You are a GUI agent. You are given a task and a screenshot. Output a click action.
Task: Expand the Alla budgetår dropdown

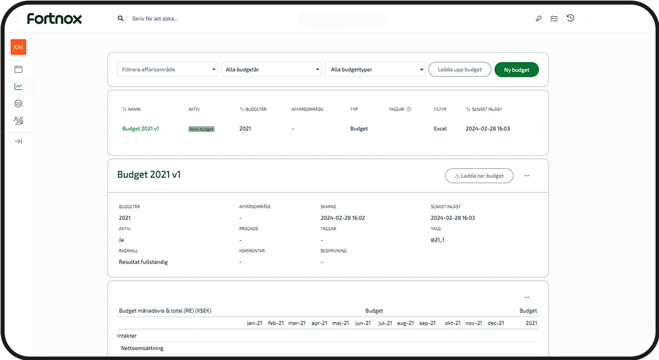[x=271, y=69]
